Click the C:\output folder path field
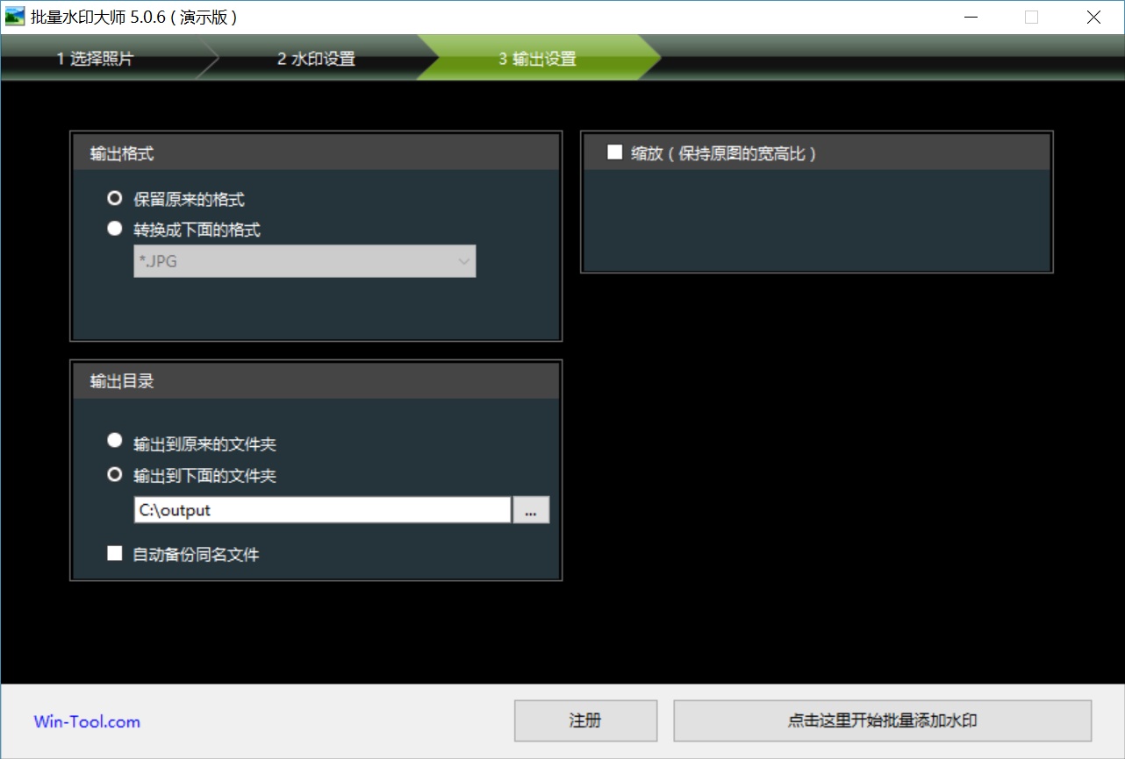 point(321,510)
